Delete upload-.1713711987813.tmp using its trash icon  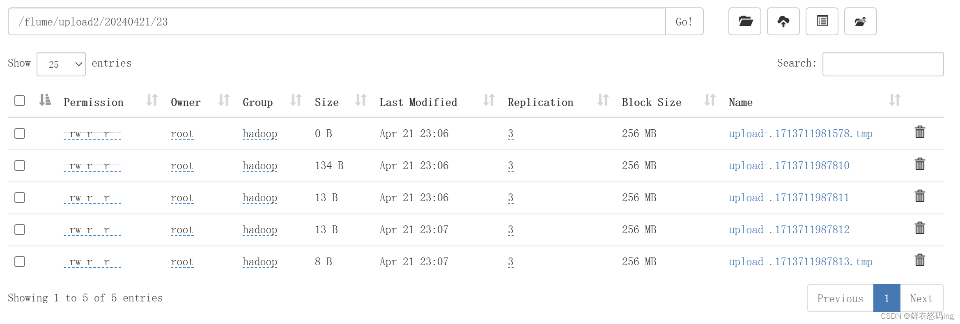pos(920,260)
